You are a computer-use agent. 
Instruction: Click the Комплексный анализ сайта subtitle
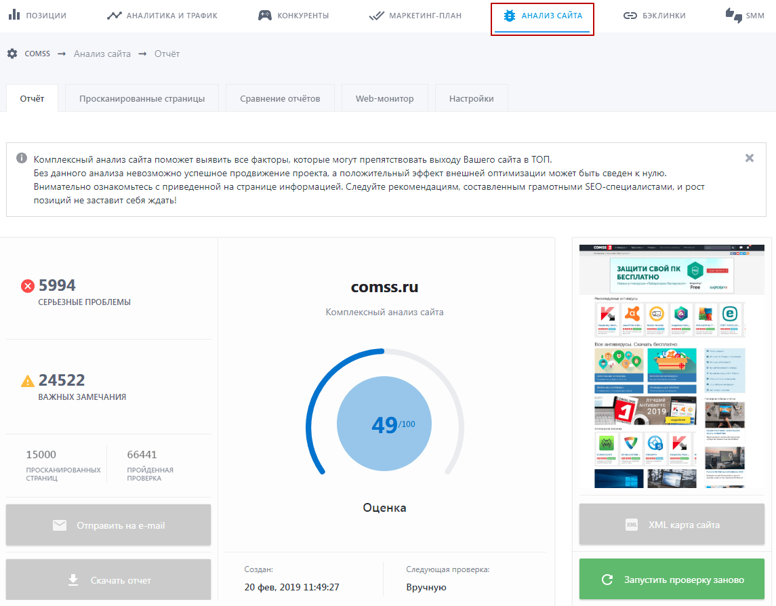pos(384,312)
